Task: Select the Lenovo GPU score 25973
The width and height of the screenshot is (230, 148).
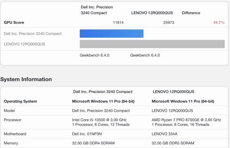Action: [169, 23]
